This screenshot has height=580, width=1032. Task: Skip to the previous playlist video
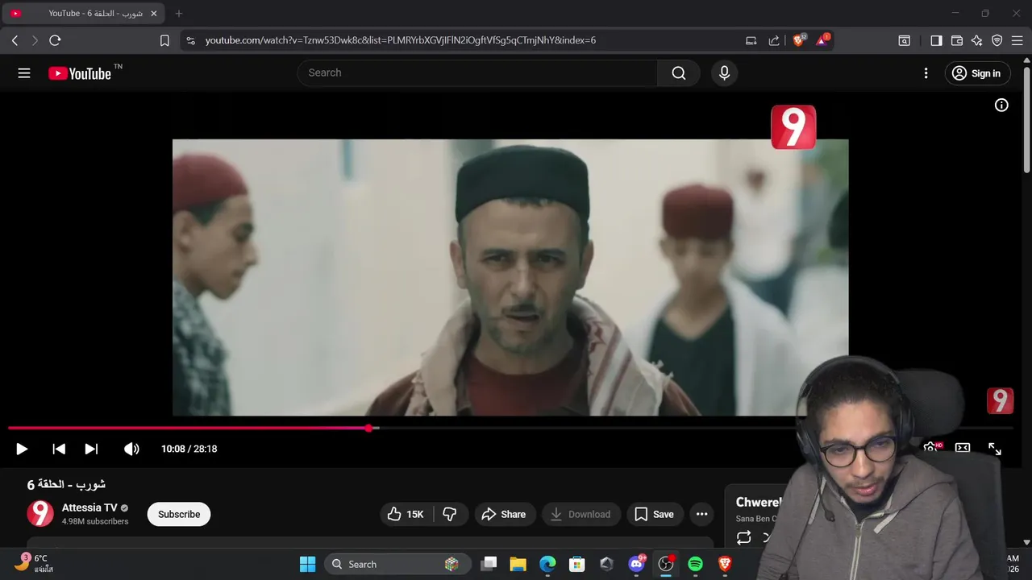point(59,449)
